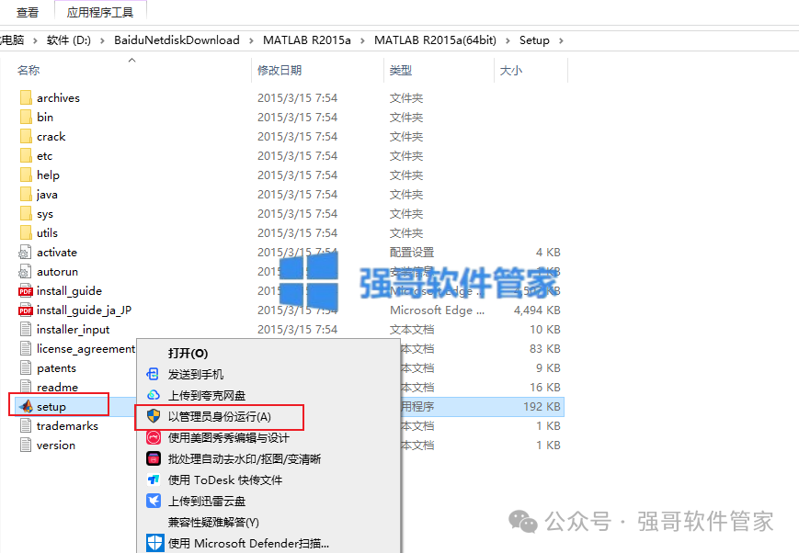Open the 应用程序工具 ribbon tab
This screenshot has height=553, width=799.
point(100,12)
